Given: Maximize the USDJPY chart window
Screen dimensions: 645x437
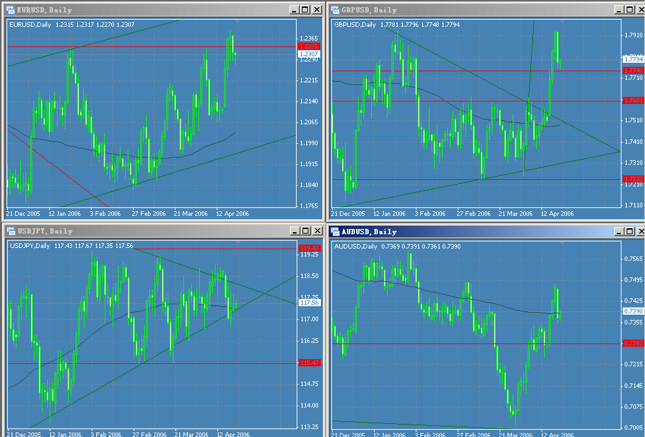Looking at the screenshot, I should pos(306,231).
